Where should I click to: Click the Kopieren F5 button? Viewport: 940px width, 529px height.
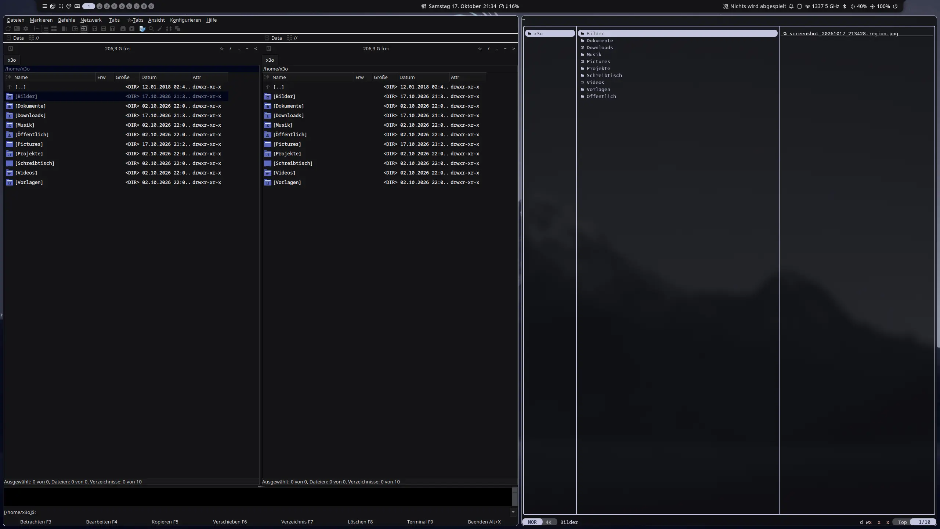pos(165,522)
